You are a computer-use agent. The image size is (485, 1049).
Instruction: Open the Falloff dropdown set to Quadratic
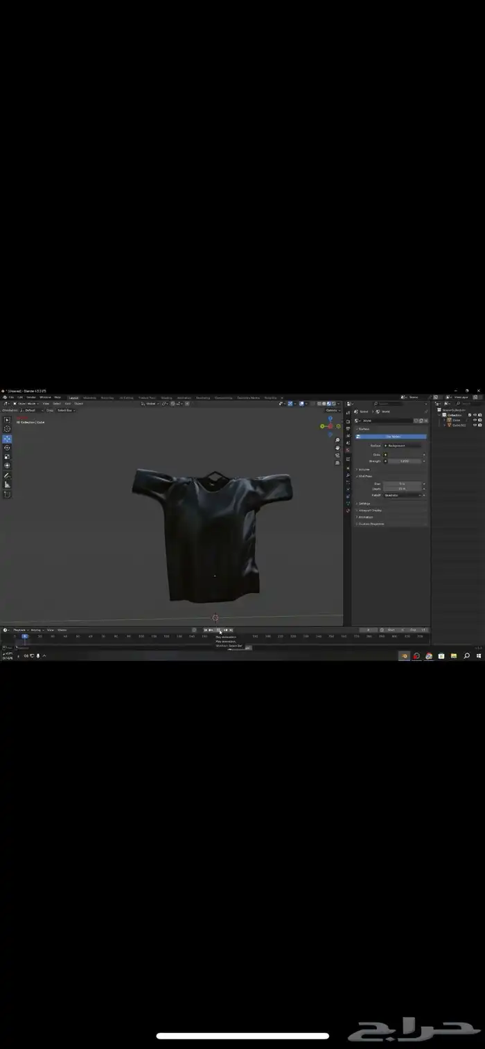click(403, 495)
